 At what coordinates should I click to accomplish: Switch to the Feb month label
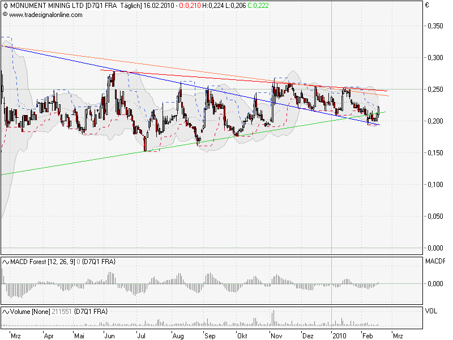[x=368, y=335]
